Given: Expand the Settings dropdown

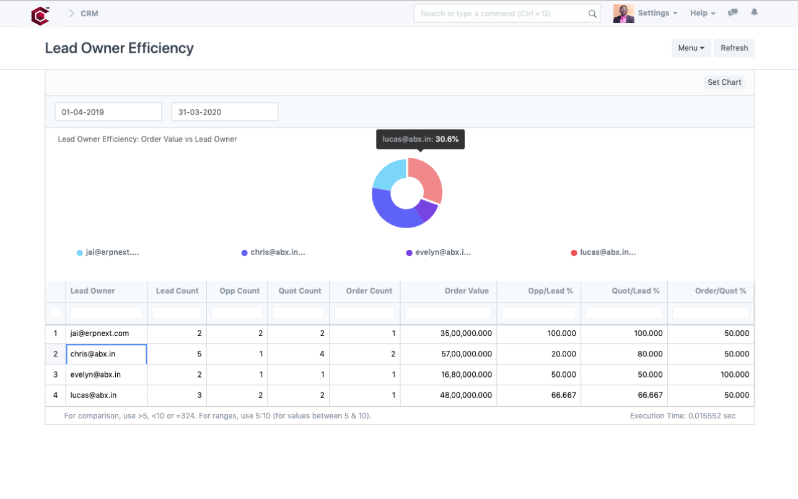Looking at the screenshot, I should [x=657, y=13].
